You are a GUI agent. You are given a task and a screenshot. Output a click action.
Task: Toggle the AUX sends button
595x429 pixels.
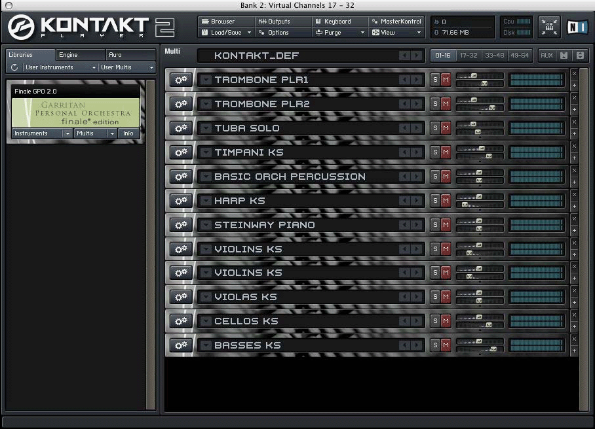click(x=547, y=56)
